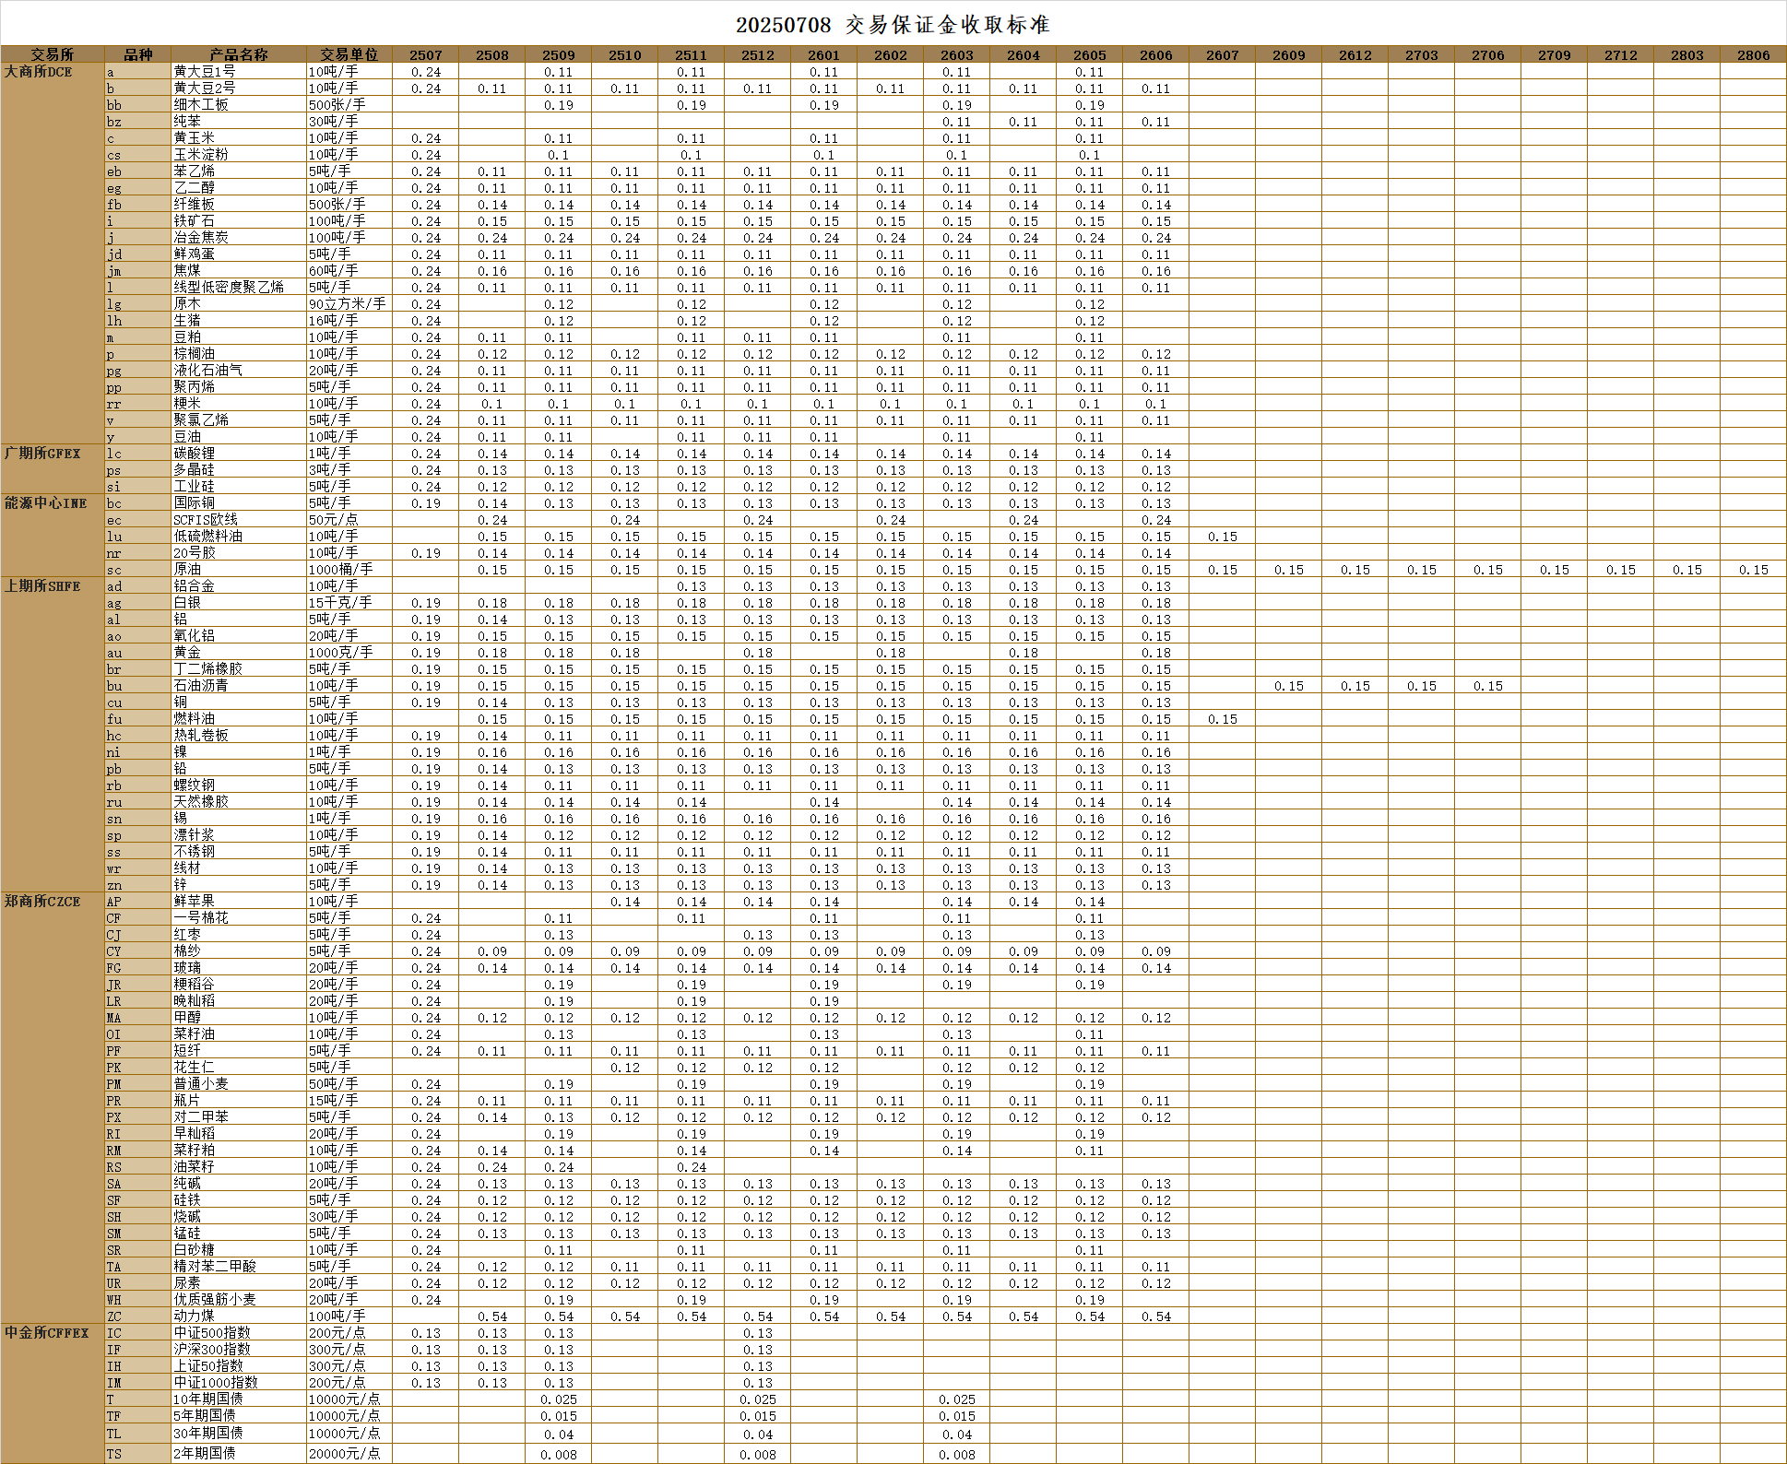Select the 广期所GFEX exchange label
Image resolution: width=1787 pixels, height=1464 pixels.
(x=42, y=454)
